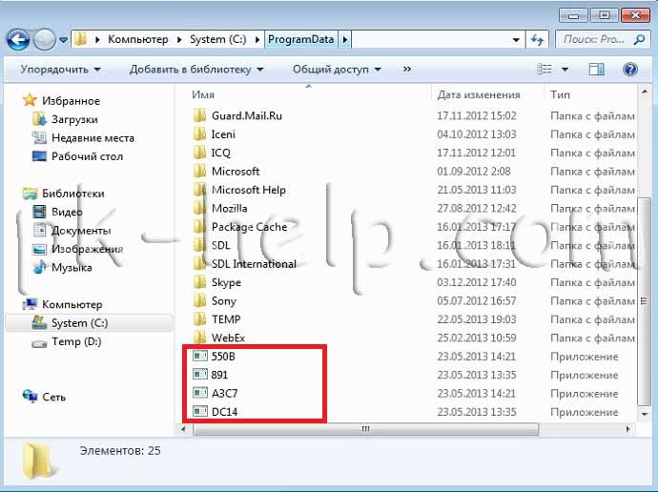Click the folder icon in address bar

[80, 39]
